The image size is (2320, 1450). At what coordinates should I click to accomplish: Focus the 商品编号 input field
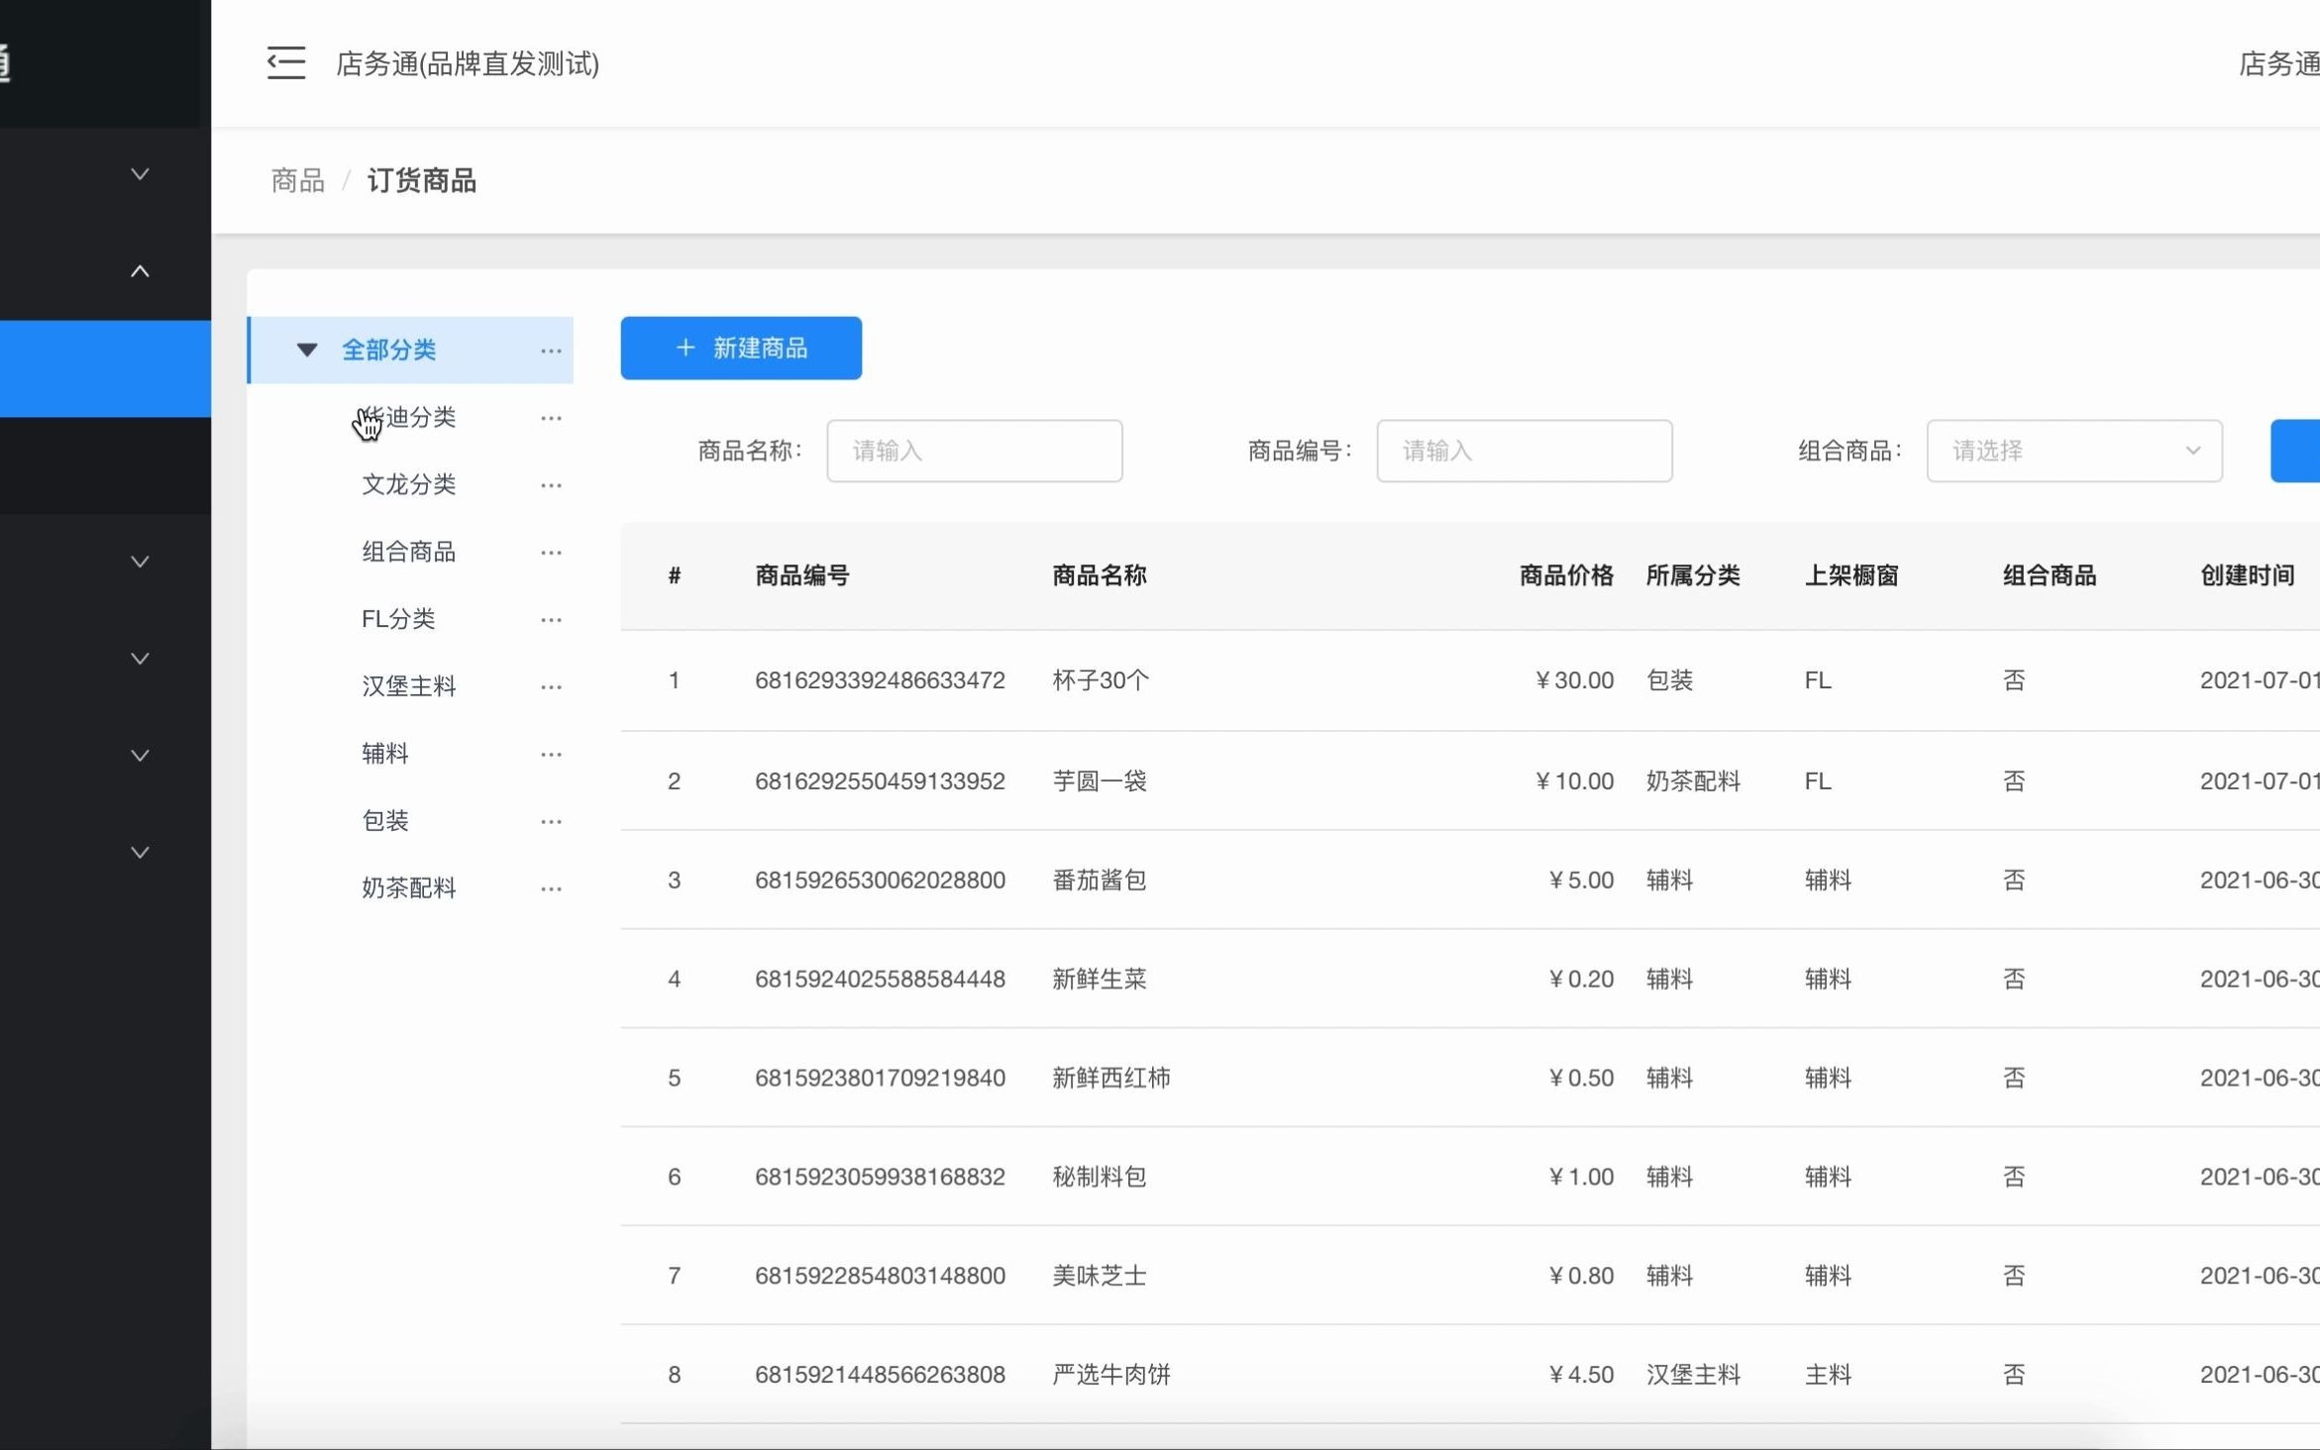tap(1525, 451)
